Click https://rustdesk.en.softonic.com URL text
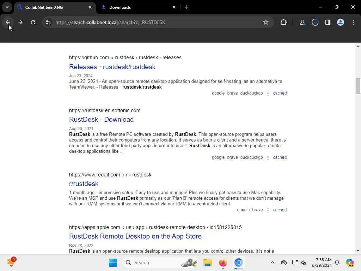361x271 pixels. (104, 110)
